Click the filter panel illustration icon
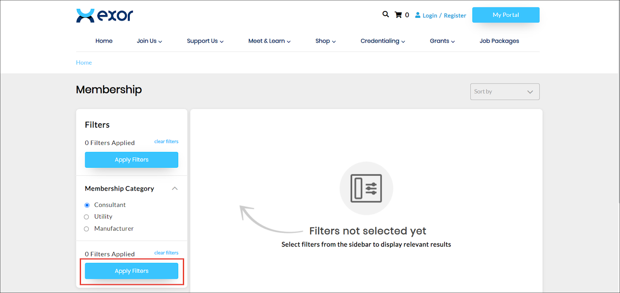620x293 pixels. click(x=366, y=188)
